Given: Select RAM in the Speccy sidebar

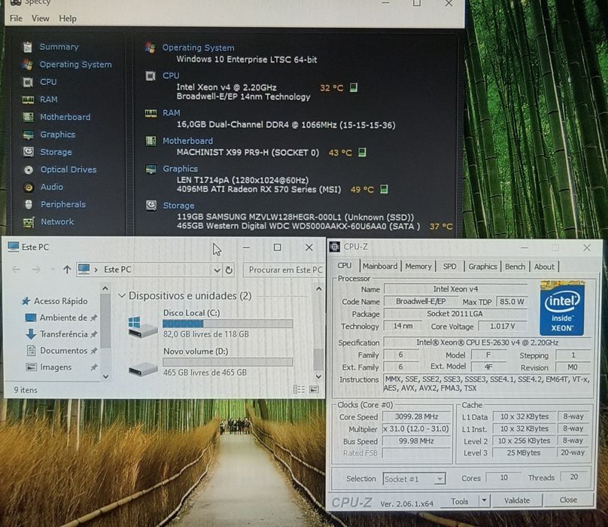Looking at the screenshot, I should [x=48, y=99].
